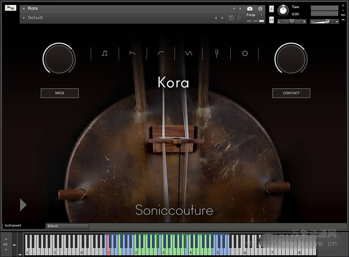The height and width of the screenshot is (257, 349).
Task: Open the LFO waveform panel icon
Action: [x=188, y=53]
